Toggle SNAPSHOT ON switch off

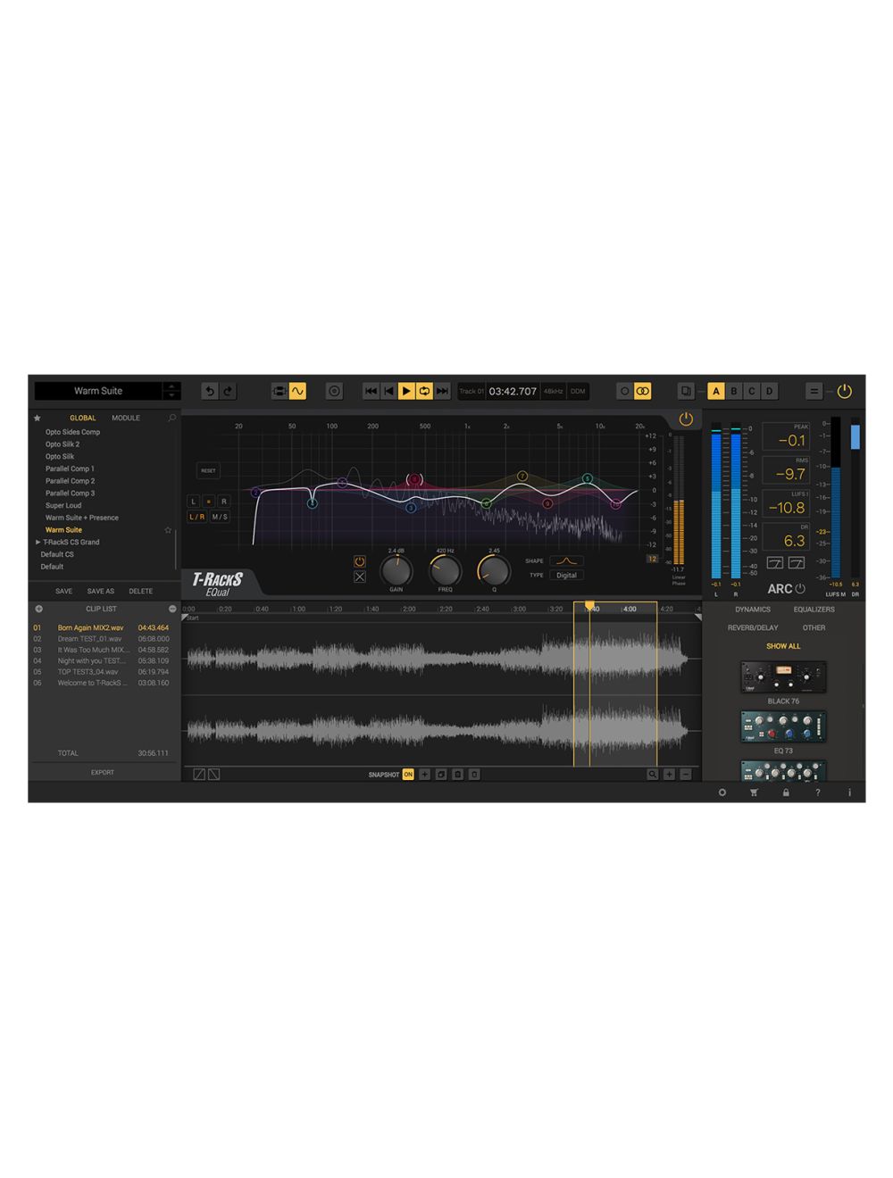408,775
